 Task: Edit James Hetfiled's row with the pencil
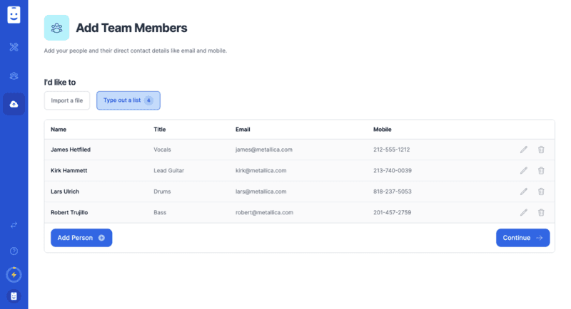click(524, 150)
